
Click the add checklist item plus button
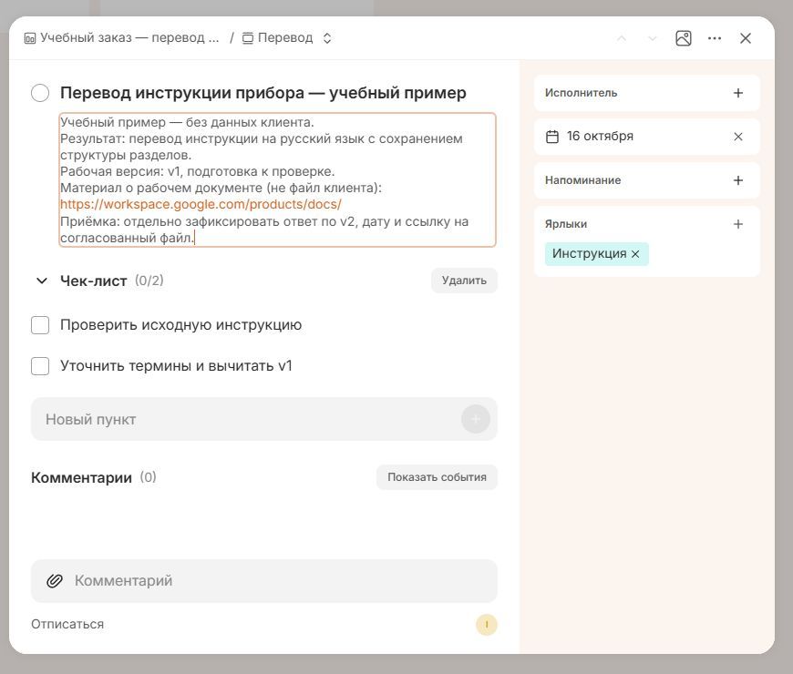click(476, 419)
